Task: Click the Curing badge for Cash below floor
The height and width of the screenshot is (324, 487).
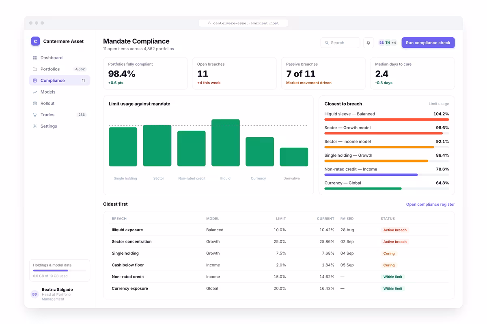Action: [x=389, y=265]
